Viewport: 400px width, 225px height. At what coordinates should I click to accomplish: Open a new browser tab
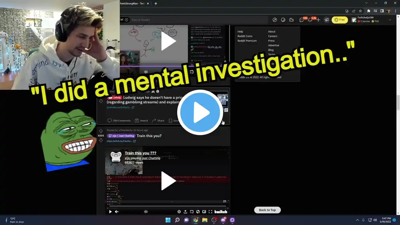click(x=156, y=3)
